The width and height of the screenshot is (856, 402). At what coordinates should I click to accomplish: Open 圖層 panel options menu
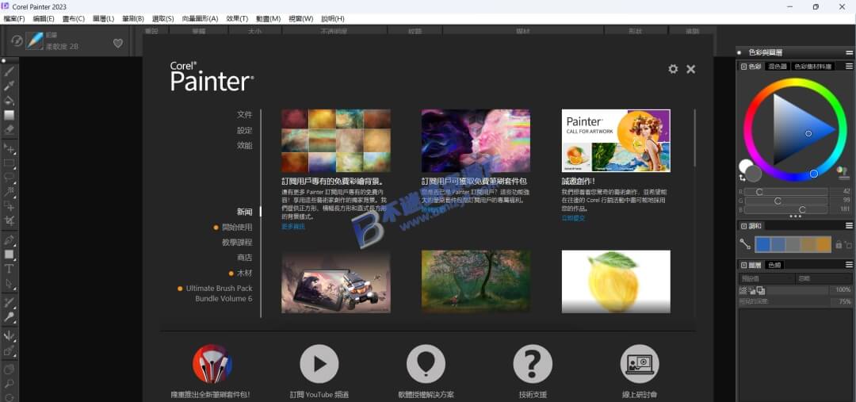click(x=850, y=265)
